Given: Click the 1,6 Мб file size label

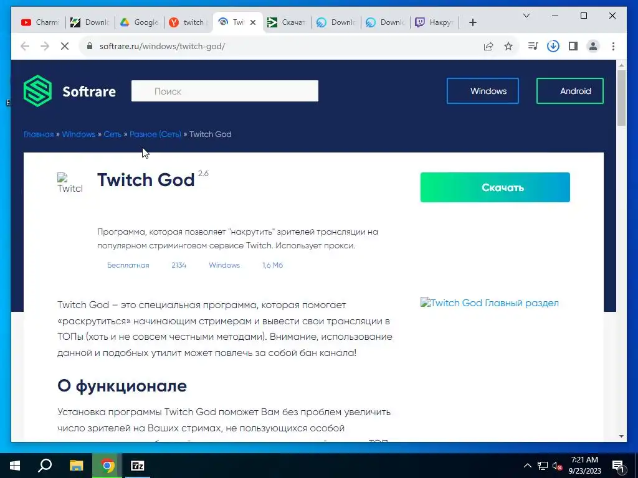Looking at the screenshot, I should point(272,265).
